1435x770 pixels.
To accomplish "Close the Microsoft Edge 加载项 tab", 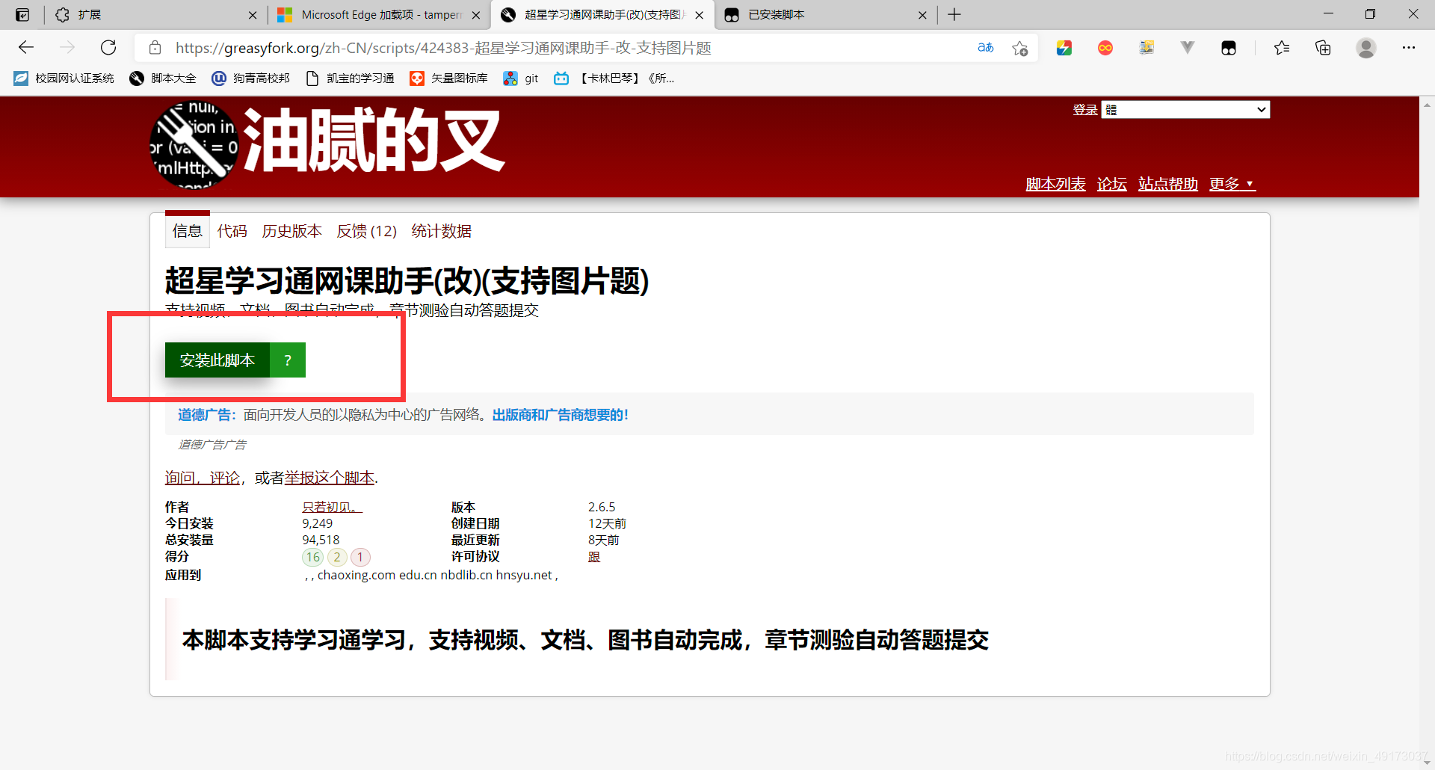I will point(476,15).
